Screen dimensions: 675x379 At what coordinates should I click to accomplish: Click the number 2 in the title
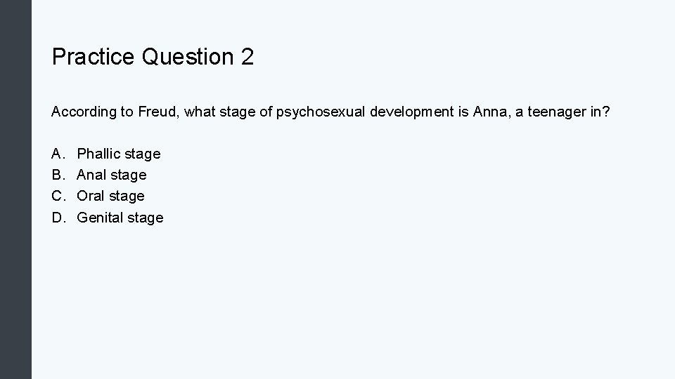pyautogui.click(x=247, y=57)
